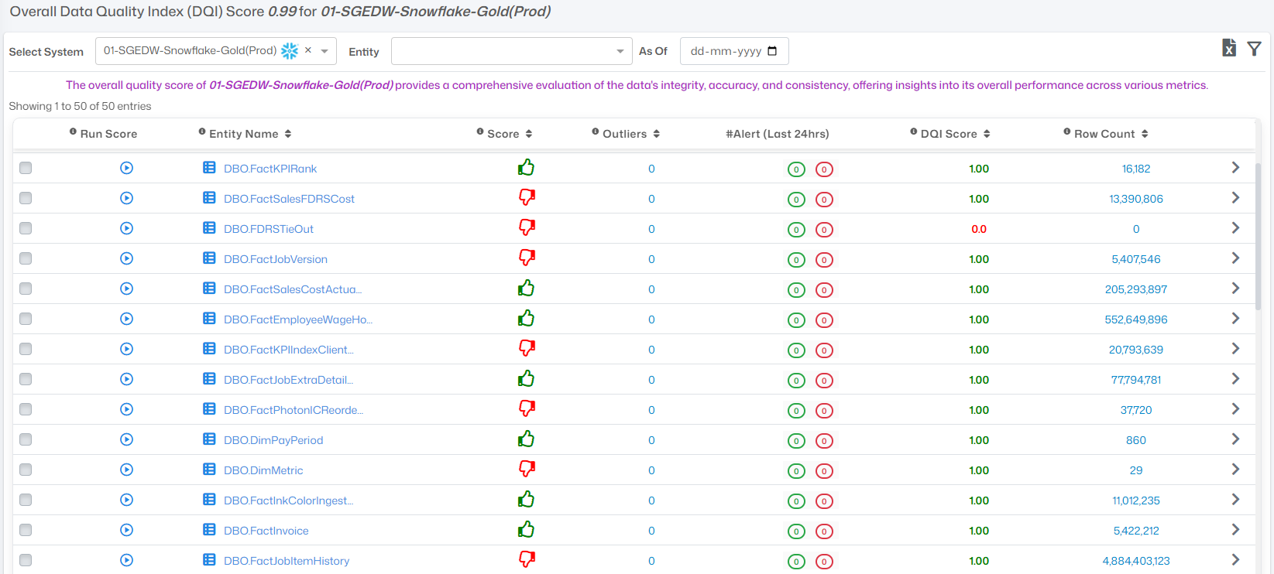
Task: Expand details chevron for DBO.FactEmployeeWageHo
Action: click(1235, 319)
